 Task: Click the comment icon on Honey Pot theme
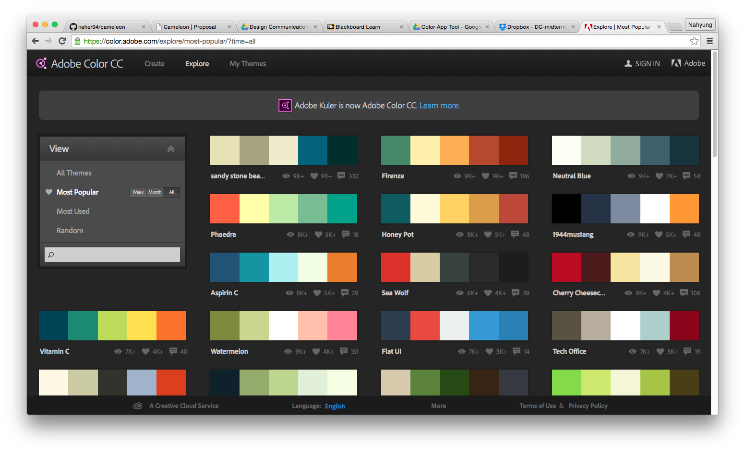[515, 234]
